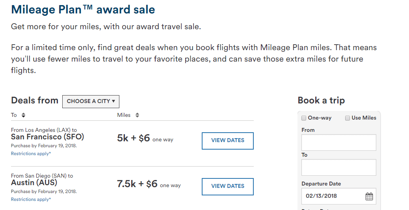Sort deals by the To column arrows
The width and height of the screenshot is (409, 210).
point(24,115)
